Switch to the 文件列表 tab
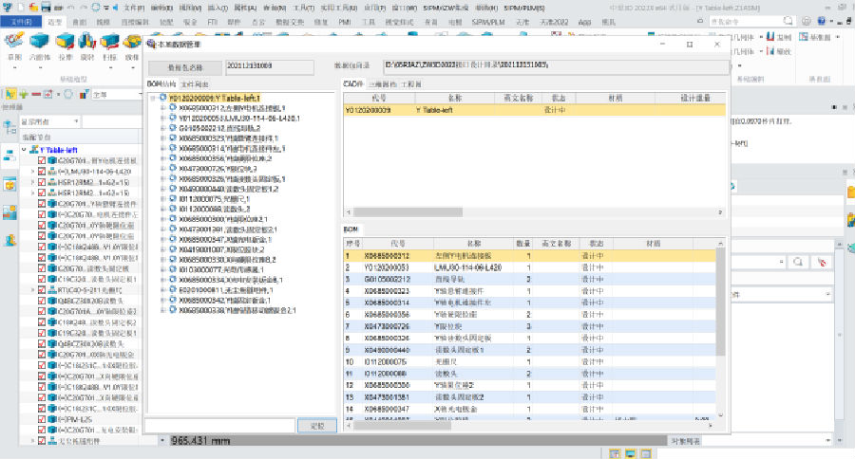The image size is (855, 459). click(193, 84)
